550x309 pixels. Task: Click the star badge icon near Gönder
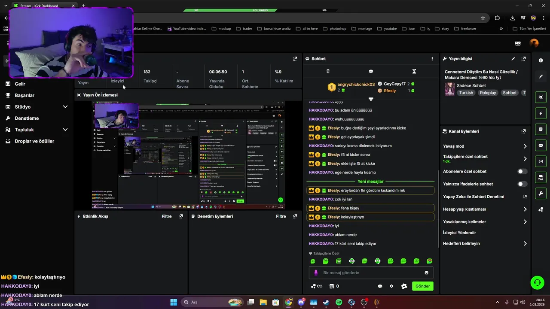(404, 286)
